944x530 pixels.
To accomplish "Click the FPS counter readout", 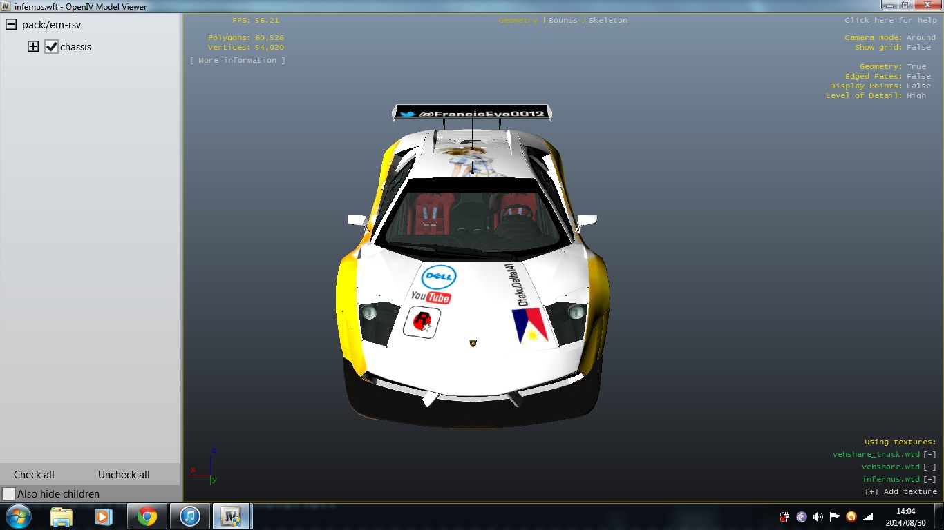I will pyautogui.click(x=256, y=20).
